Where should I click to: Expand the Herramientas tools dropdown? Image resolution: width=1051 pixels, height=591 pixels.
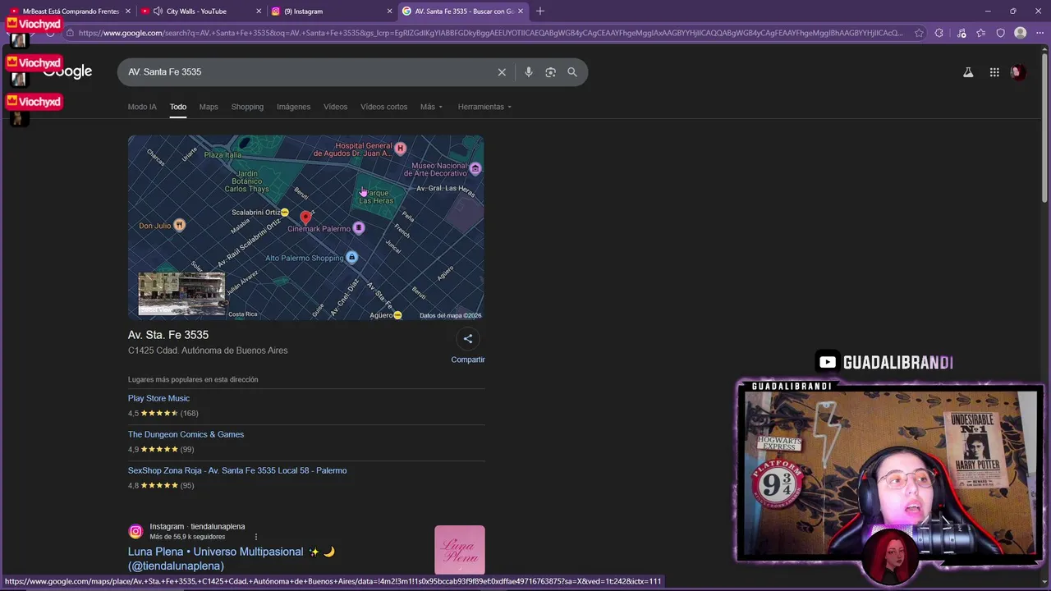click(484, 107)
